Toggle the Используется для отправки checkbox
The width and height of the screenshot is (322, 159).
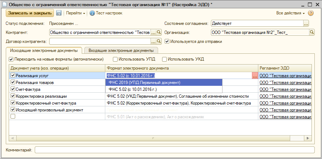pos(167,41)
